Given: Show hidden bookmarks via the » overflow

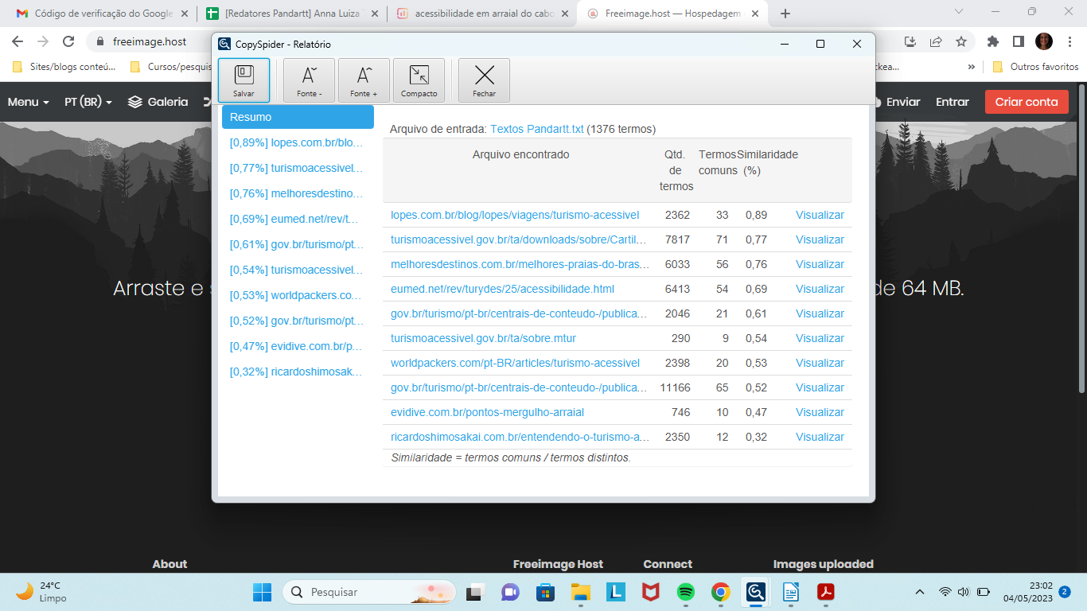Looking at the screenshot, I should click(x=971, y=67).
